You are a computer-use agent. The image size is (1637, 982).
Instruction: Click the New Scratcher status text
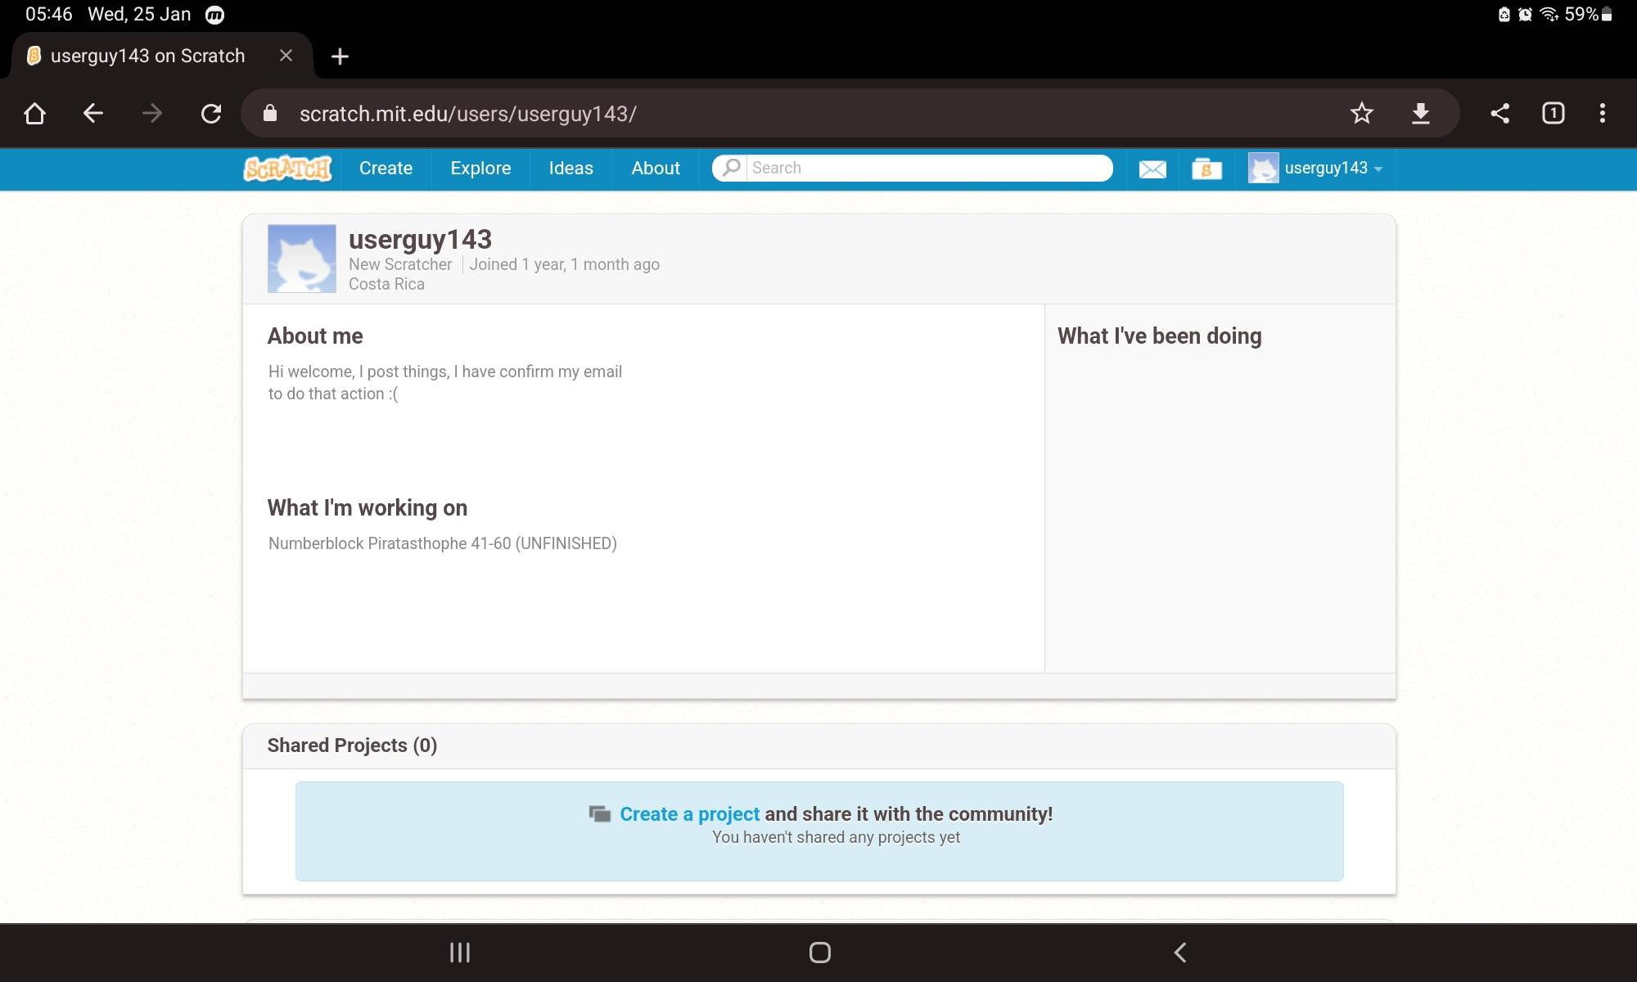click(x=400, y=264)
